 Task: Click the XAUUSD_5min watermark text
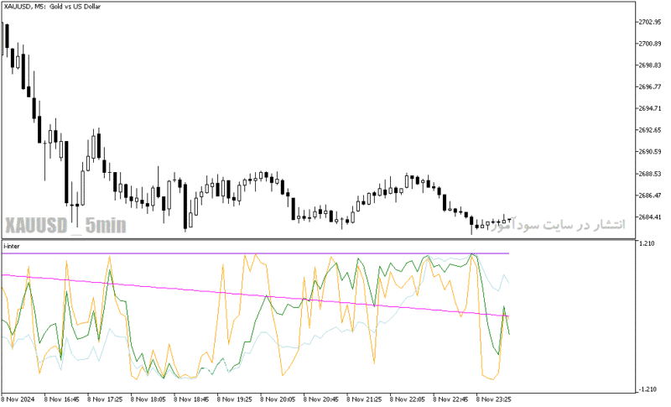pyautogui.click(x=66, y=225)
